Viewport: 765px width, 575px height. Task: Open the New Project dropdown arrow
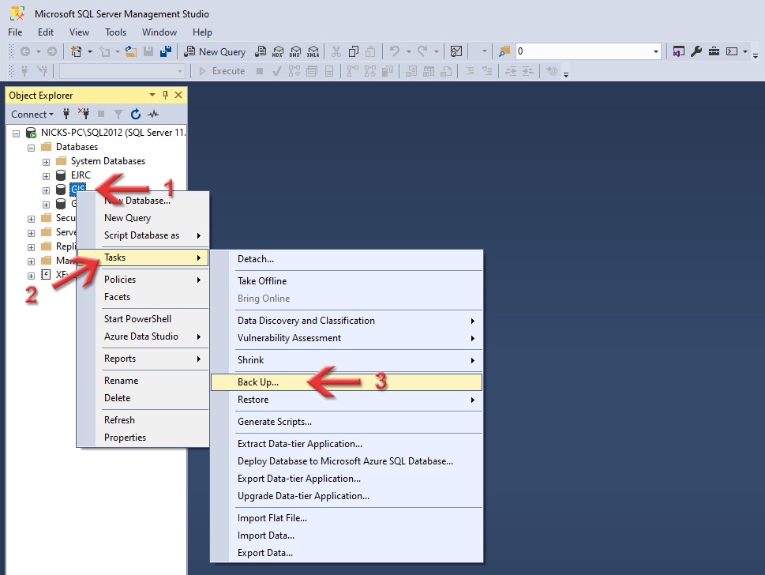[x=90, y=51]
